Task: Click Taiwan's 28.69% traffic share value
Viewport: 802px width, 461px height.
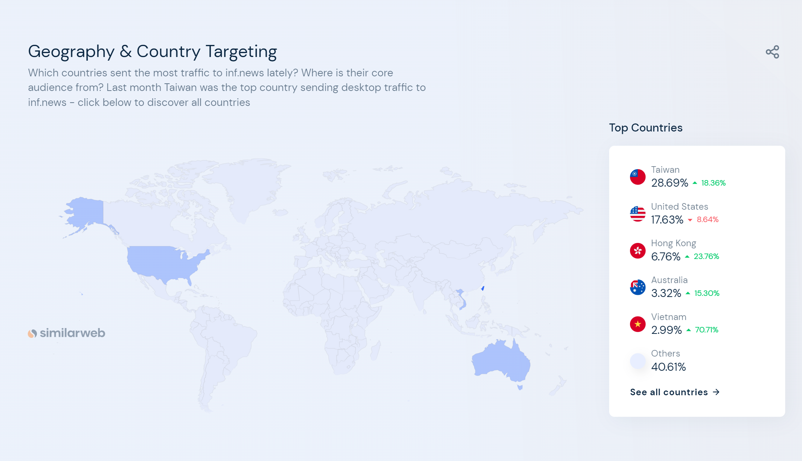Action: click(669, 183)
